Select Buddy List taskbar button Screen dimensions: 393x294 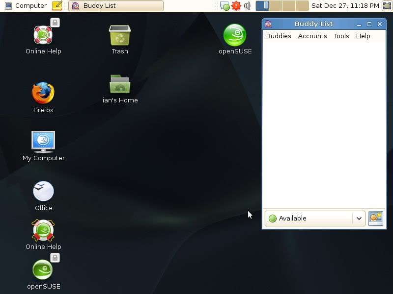[116, 6]
